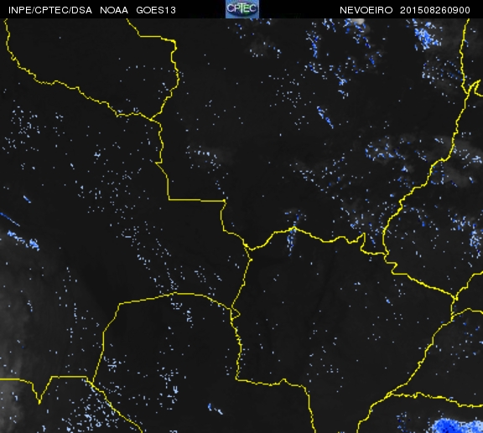This screenshot has width=483, height=433.
Task: Select the long thin blue streak at far left
Action: [10, 219]
